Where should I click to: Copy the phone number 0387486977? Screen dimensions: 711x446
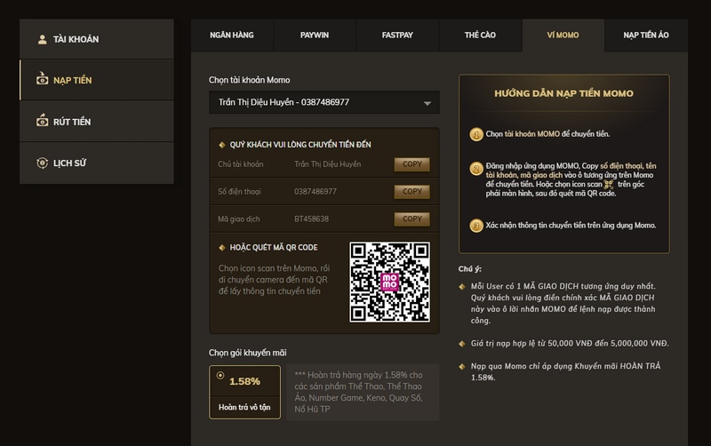(411, 191)
